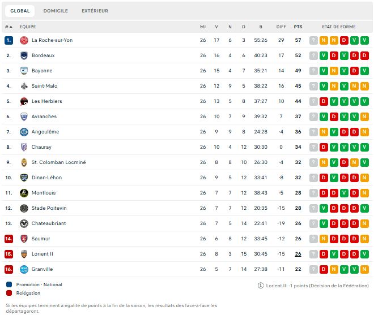The height and width of the screenshot is (315, 374).
Task: Click the La Roche-sur-Yon team crest
Action: [x=24, y=40]
